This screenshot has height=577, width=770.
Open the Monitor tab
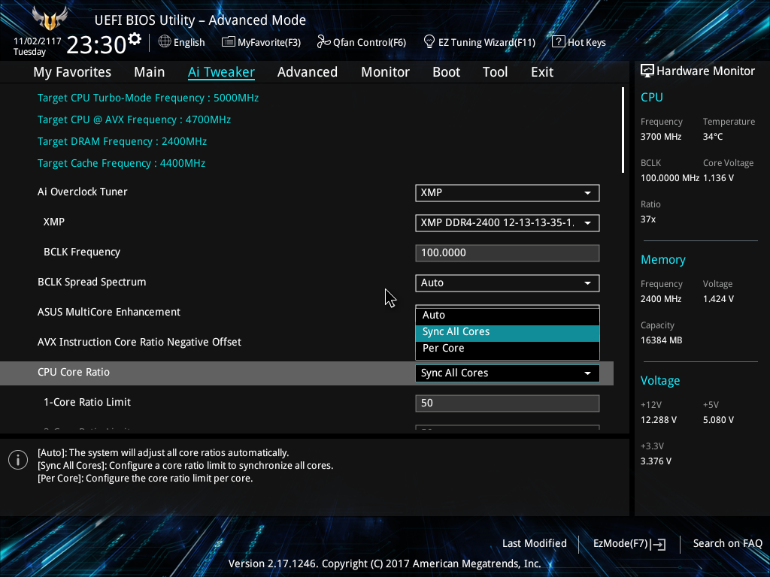[x=386, y=72]
